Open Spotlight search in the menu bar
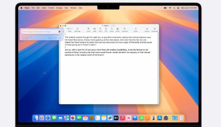This screenshot has height=127, width=221. click(174, 8)
